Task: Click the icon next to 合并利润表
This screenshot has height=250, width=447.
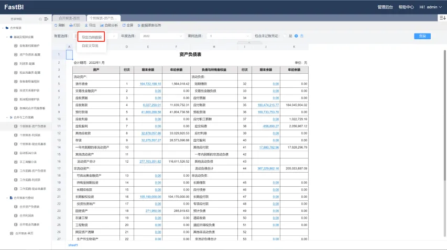Action: click(16, 215)
